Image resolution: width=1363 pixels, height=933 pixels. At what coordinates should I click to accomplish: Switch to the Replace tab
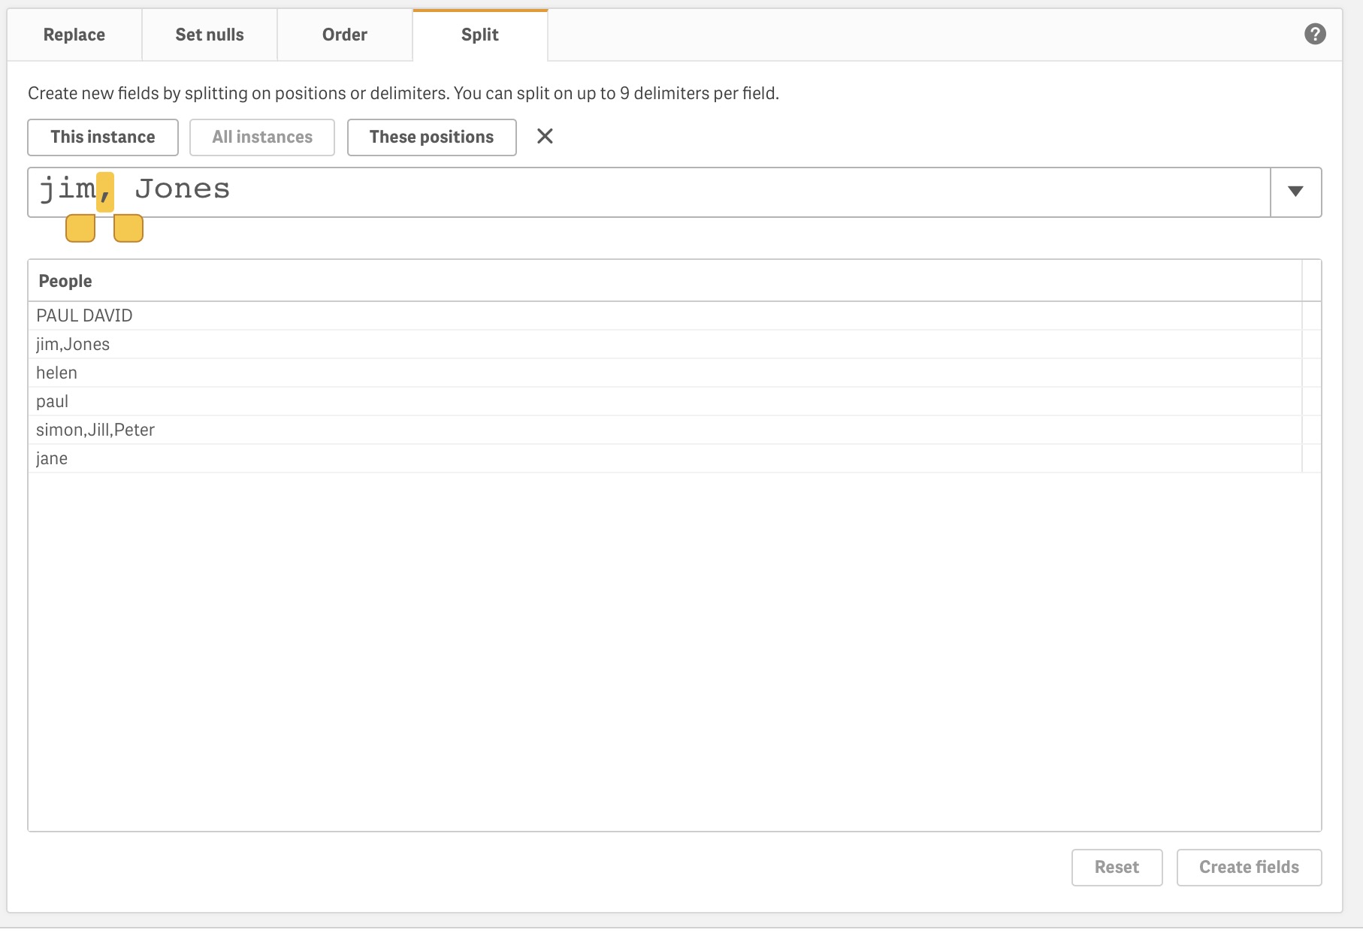pos(74,35)
